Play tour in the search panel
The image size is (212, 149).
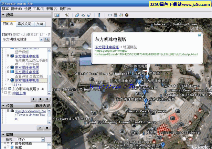34,99
